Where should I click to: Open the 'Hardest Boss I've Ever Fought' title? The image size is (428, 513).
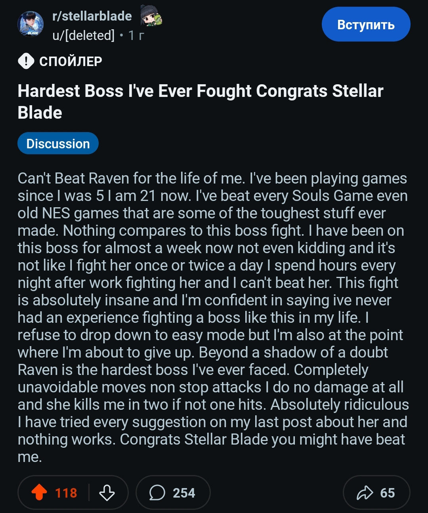[x=200, y=102]
